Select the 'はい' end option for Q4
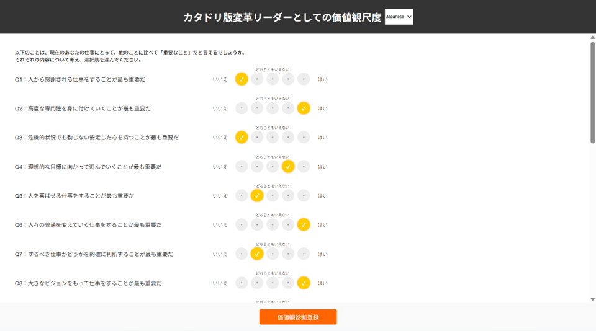Screen dimensions: 596x331 (x=304, y=167)
